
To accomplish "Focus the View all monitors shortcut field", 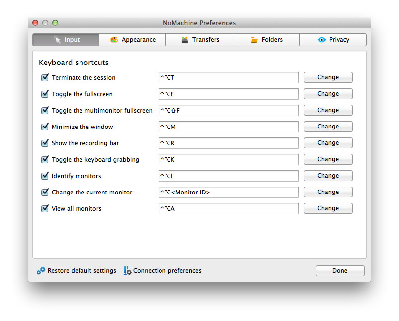I will point(228,208).
